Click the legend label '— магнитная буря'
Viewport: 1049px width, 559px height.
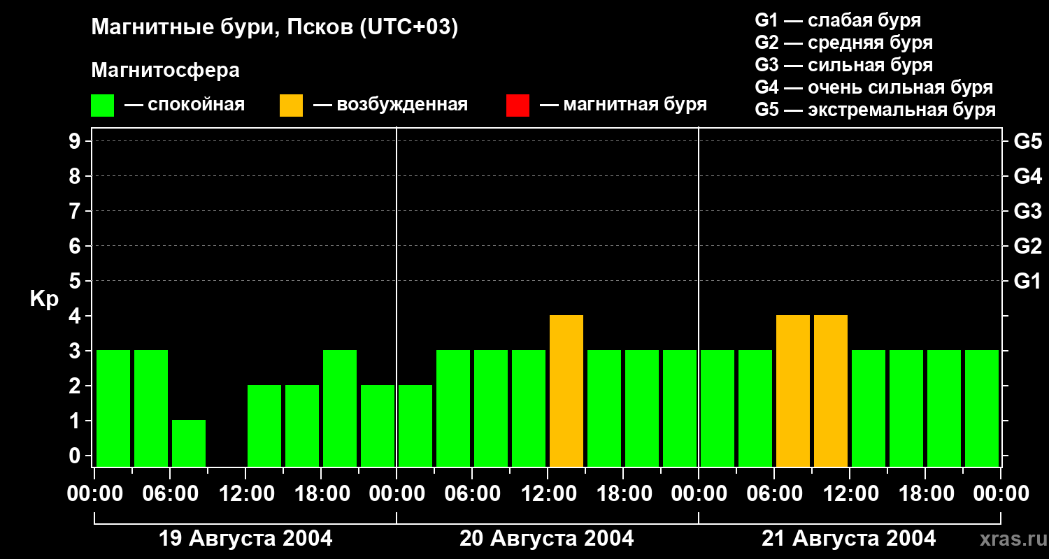pyautogui.click(x=623, y=106)
